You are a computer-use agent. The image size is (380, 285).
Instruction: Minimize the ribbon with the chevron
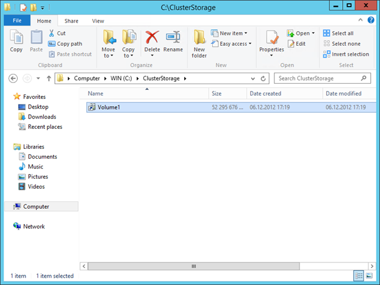click(360, 20)
